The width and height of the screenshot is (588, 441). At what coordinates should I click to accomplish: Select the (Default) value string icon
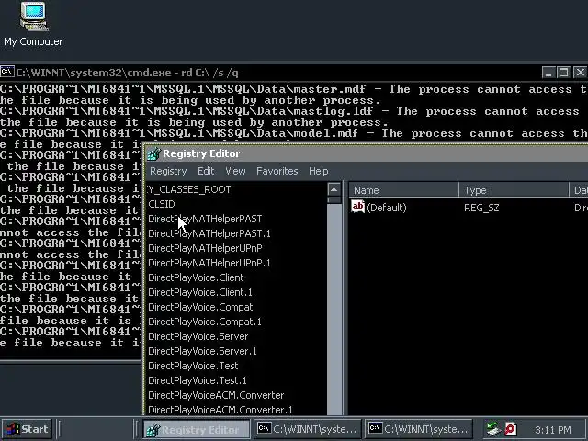pyautogui.click(x=357, y=207)
